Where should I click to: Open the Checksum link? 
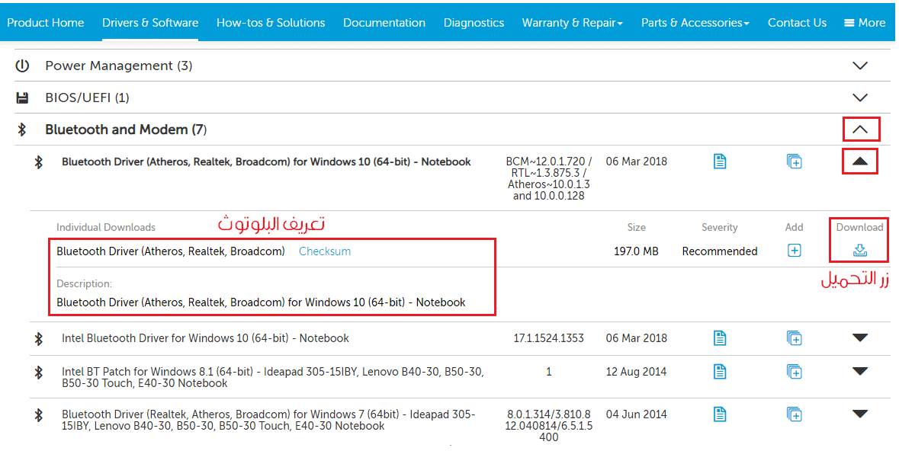325,251
